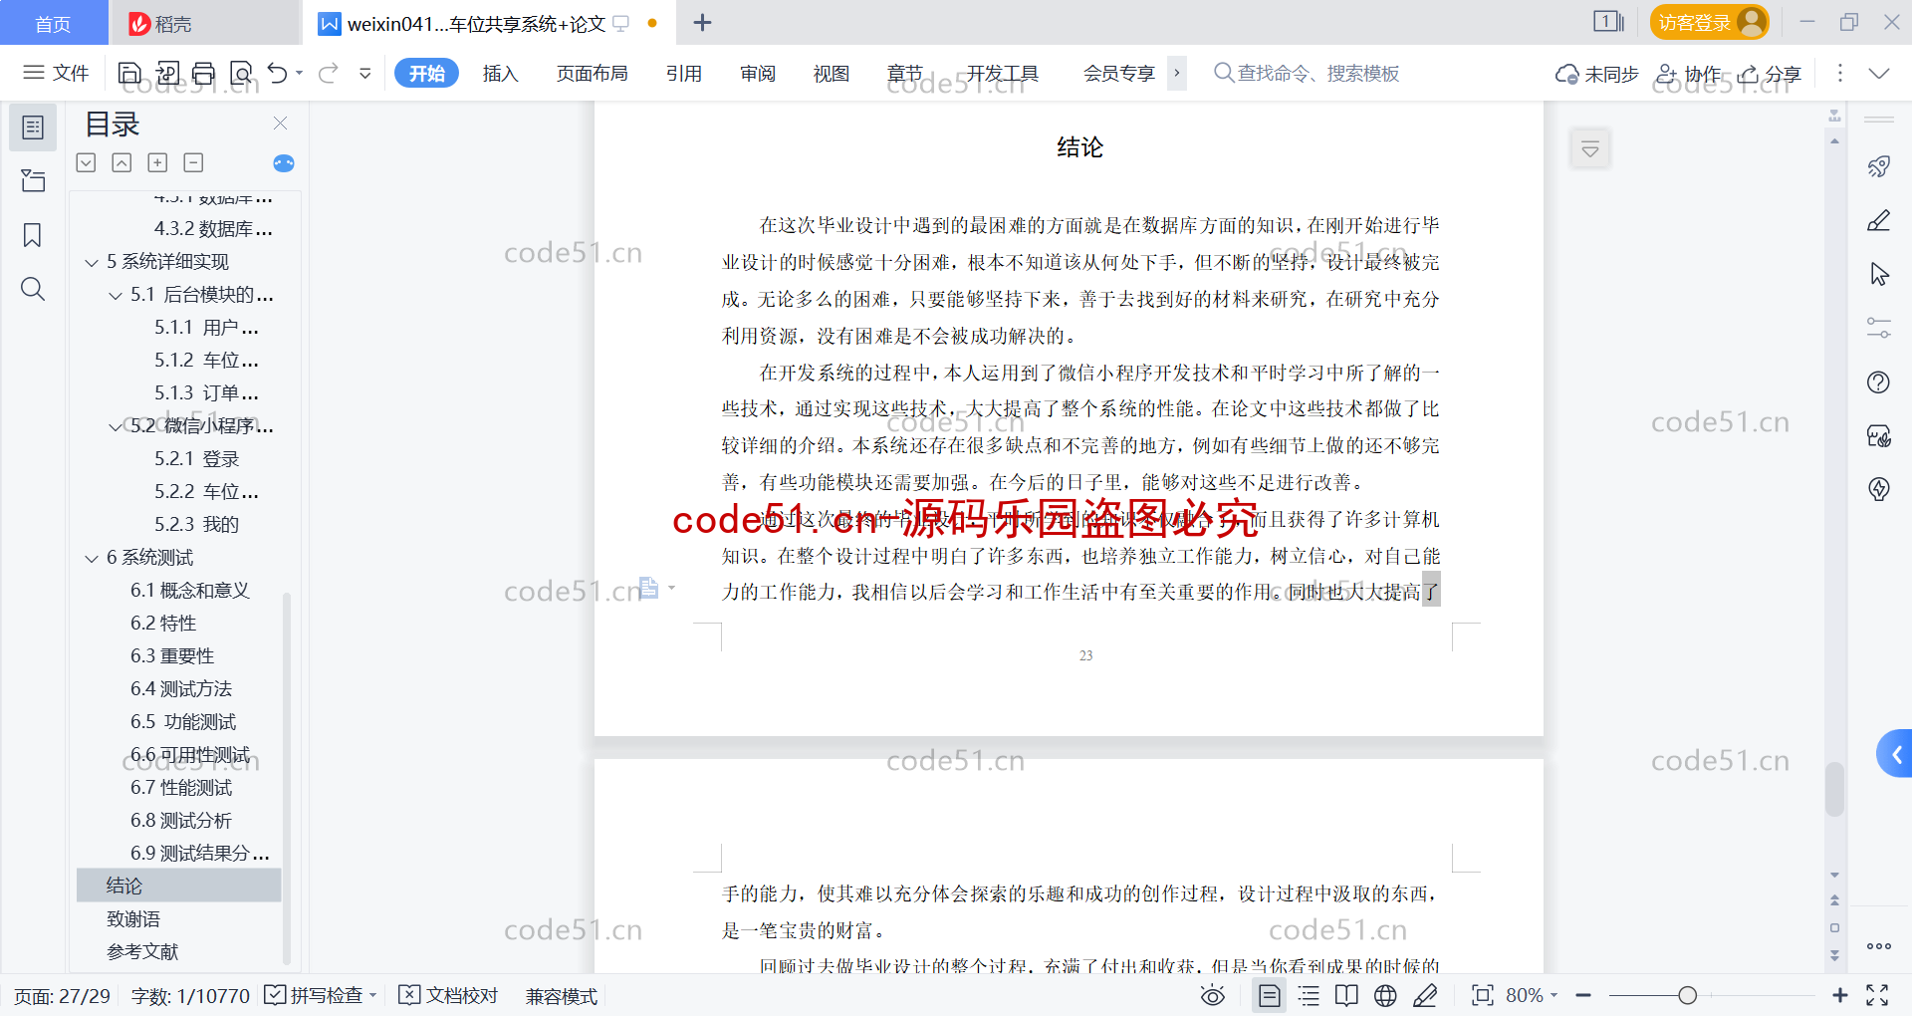This screenshot has width=1912, height=1016.
Task: Click the vertical document scrollbar thumb
Action: pyautogui.click(x=1834, y=789)
